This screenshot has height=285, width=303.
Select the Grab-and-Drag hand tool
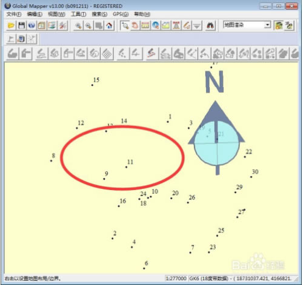pyautogui.click(x=135, y=25)
